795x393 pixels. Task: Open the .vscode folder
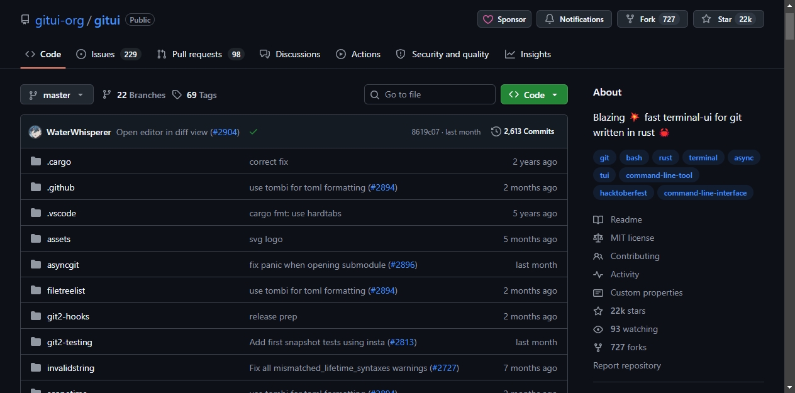click(x=62, y=213)
